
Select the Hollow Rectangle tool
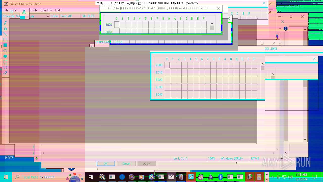(x=5, y=39)
